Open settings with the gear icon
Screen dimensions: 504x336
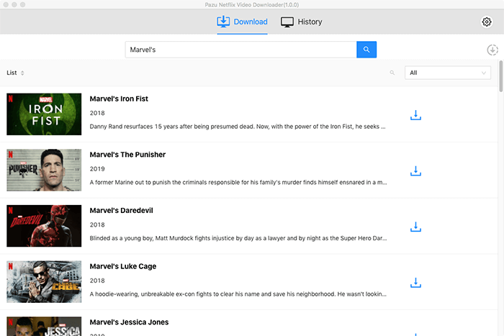[487, 22]
